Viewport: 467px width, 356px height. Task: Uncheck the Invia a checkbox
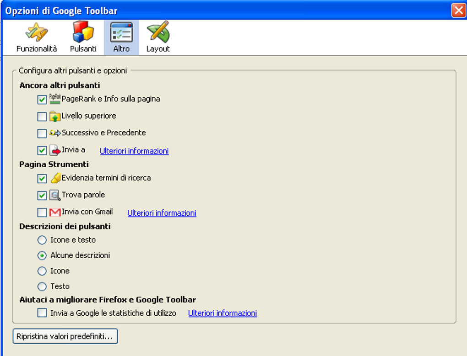click(42, 150)
